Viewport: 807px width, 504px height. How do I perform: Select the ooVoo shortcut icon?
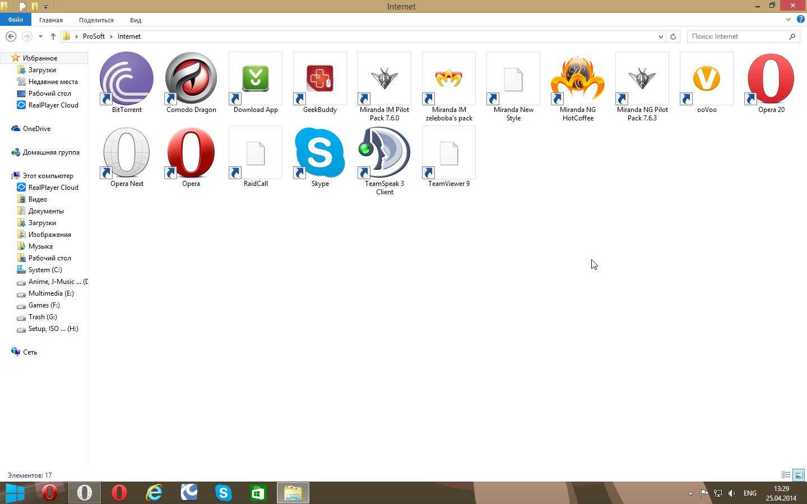click(707, 78)
